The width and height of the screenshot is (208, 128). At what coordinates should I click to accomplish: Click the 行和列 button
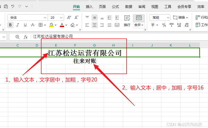(x=202, y=18)
